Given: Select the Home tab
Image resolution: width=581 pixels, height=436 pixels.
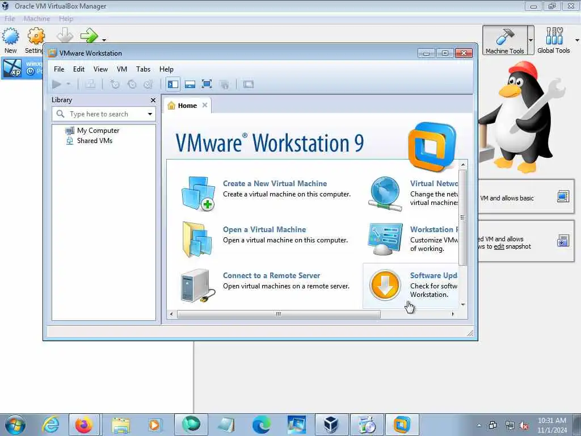Looking at the screenshot, I should (187, 106).
